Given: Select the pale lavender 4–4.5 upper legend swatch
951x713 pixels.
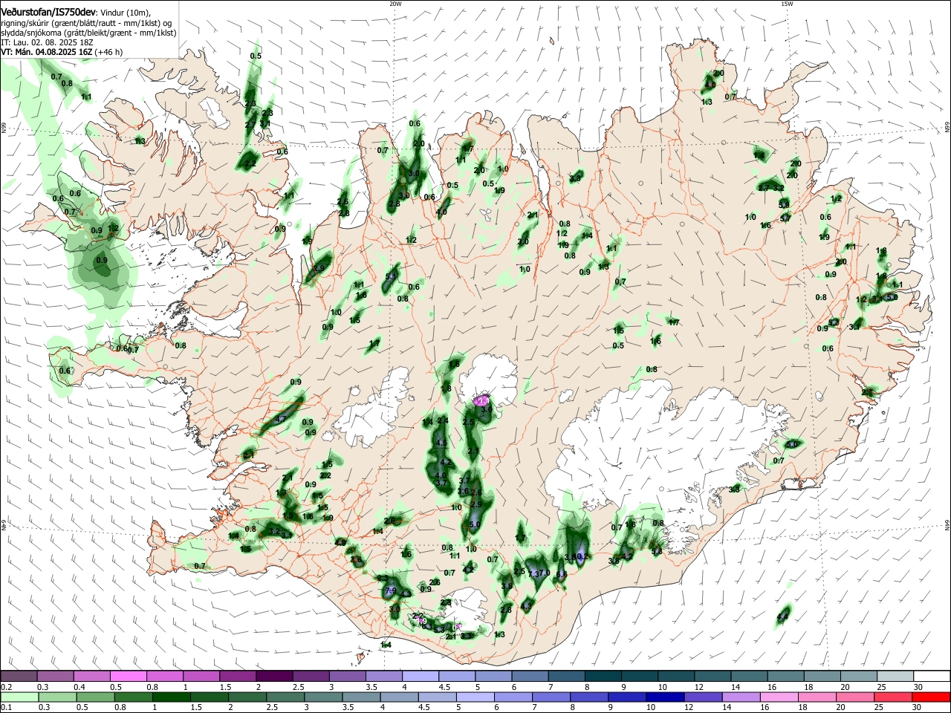Looking at the screenshot, I should (421, 676).
